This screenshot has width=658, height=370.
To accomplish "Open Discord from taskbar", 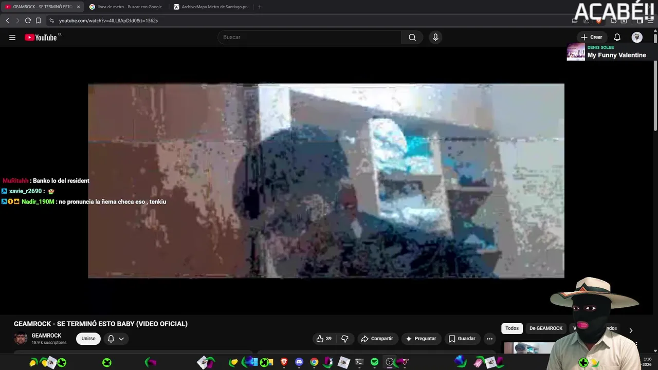I will [299, 362].
